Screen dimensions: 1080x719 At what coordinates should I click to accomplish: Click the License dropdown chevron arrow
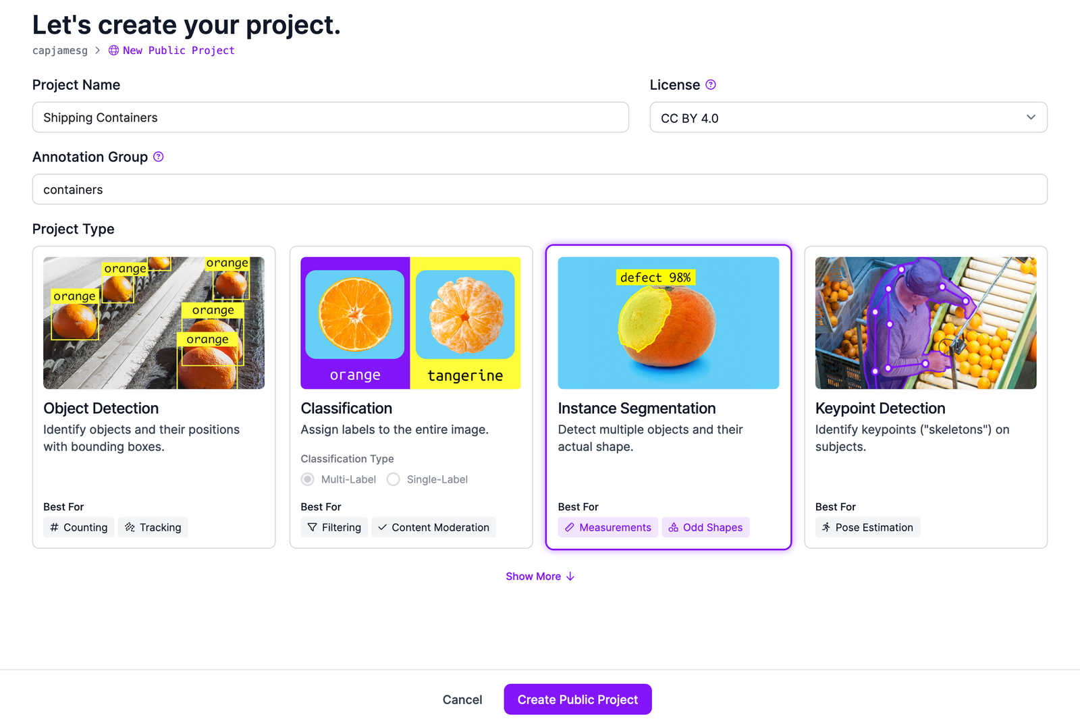1031,117
